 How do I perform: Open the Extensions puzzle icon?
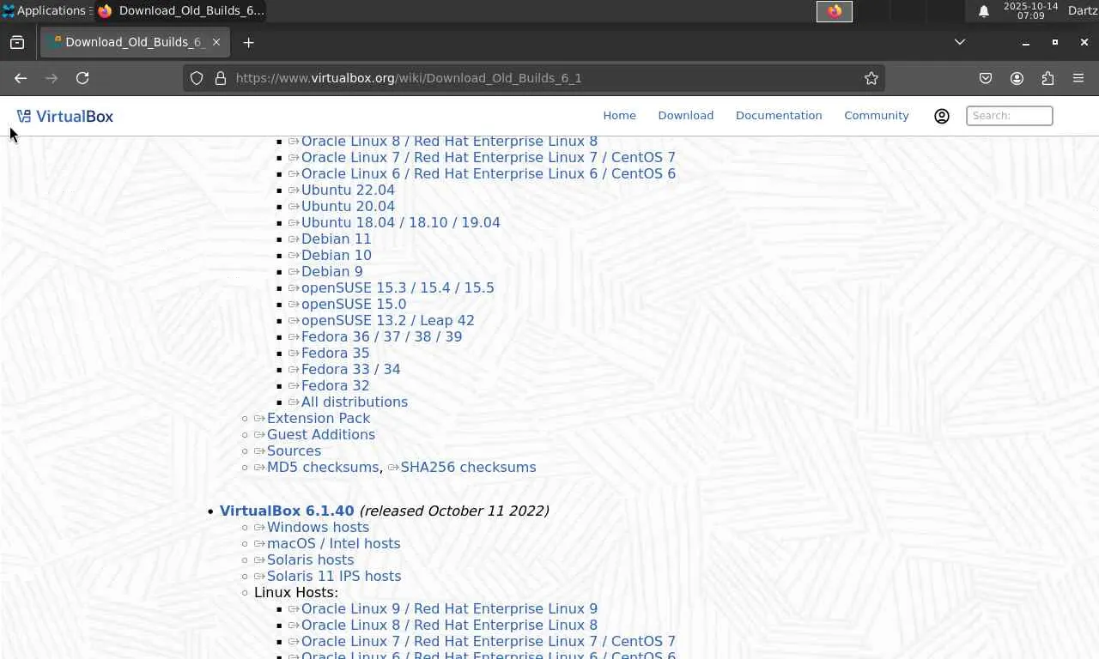1047,78
